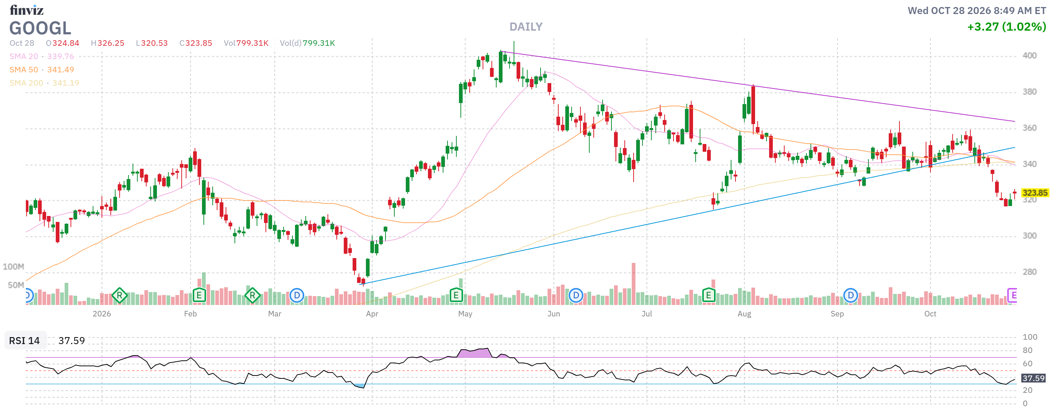The height and width of the screenshot is (415, 1056).
Task: Click the GOOGL ticker title
Action: tap(40, 28)
